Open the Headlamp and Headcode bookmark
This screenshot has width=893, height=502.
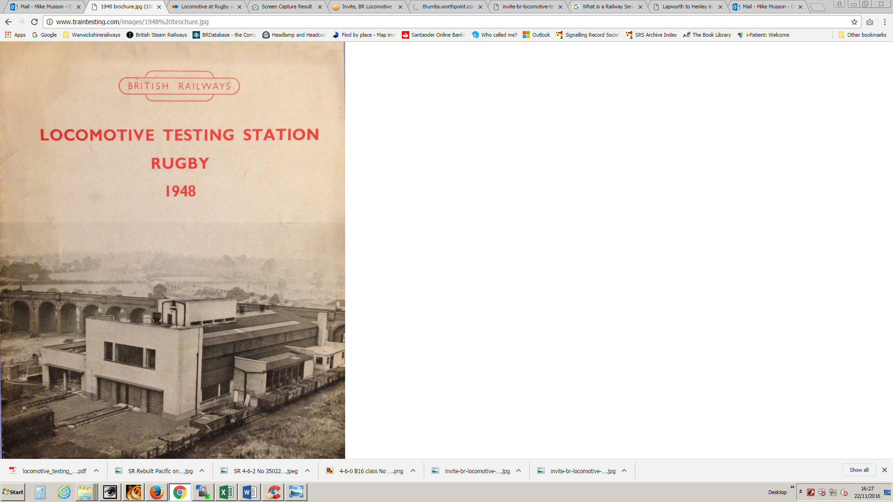294,35
